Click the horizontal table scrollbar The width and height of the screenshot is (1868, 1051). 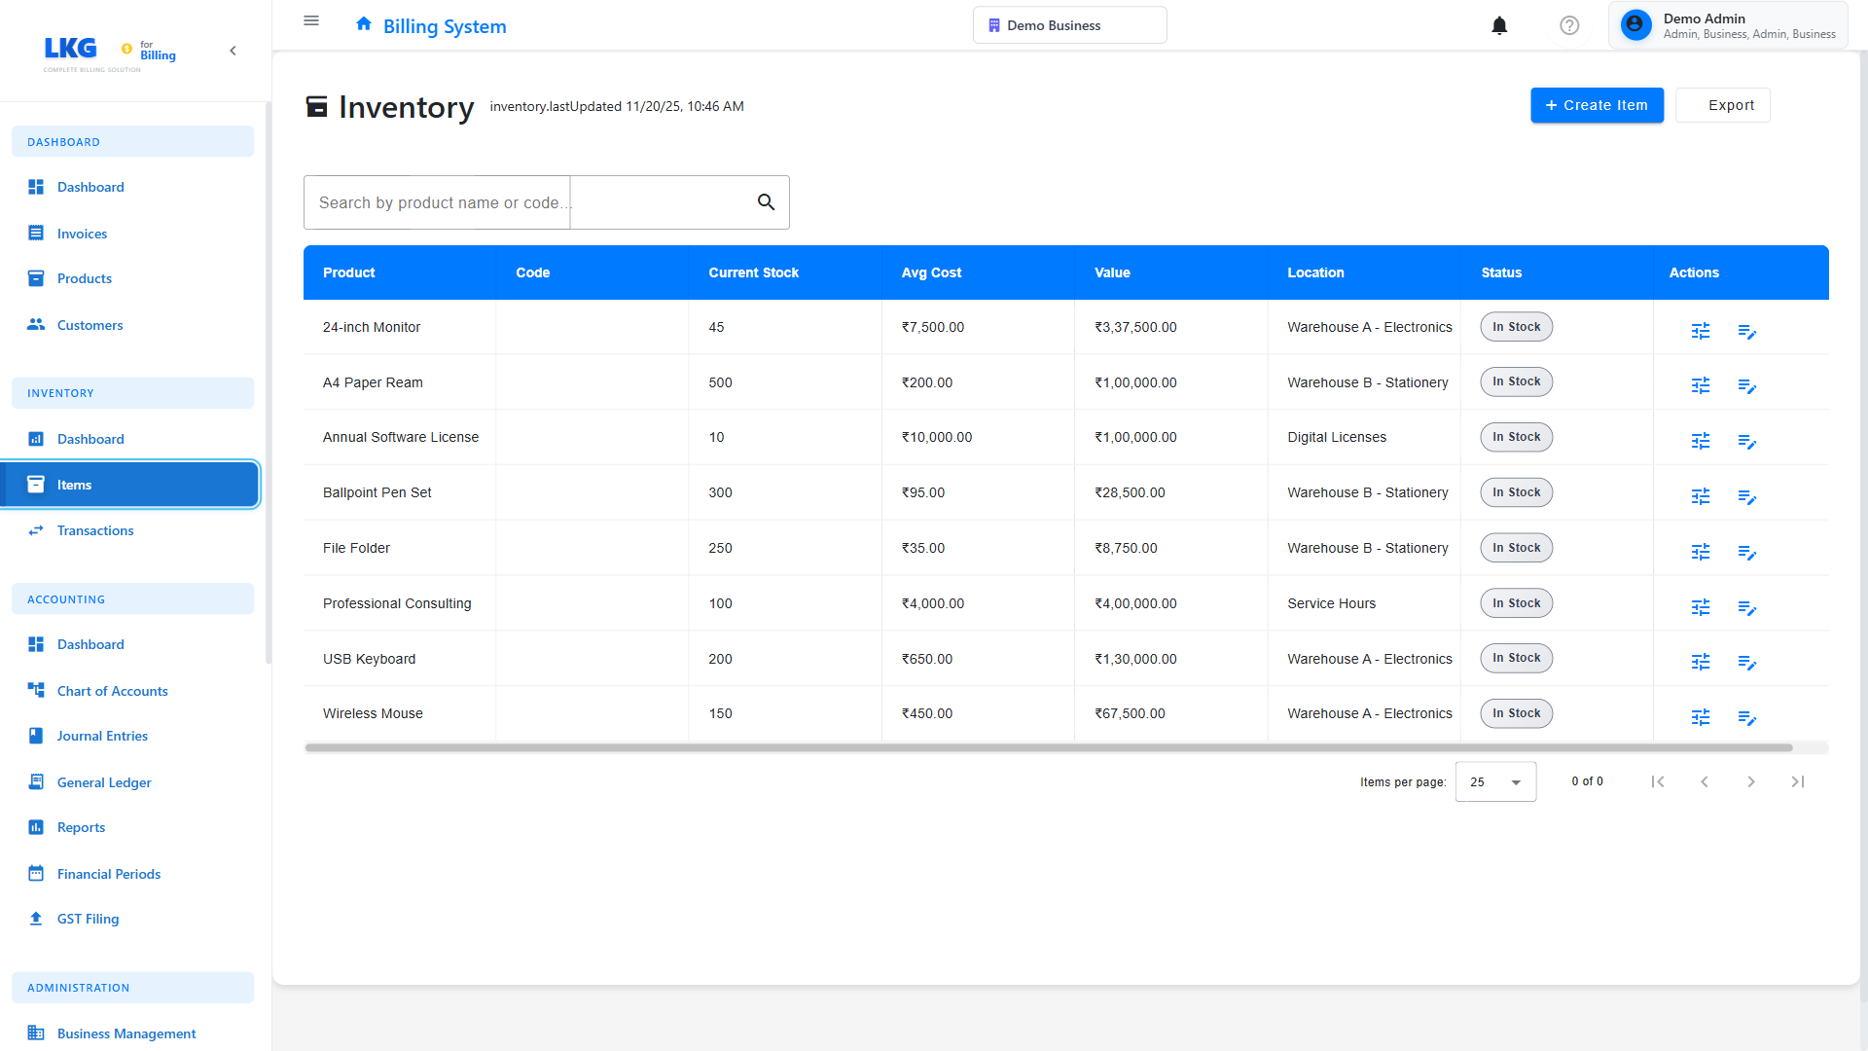coord(1048,747)
